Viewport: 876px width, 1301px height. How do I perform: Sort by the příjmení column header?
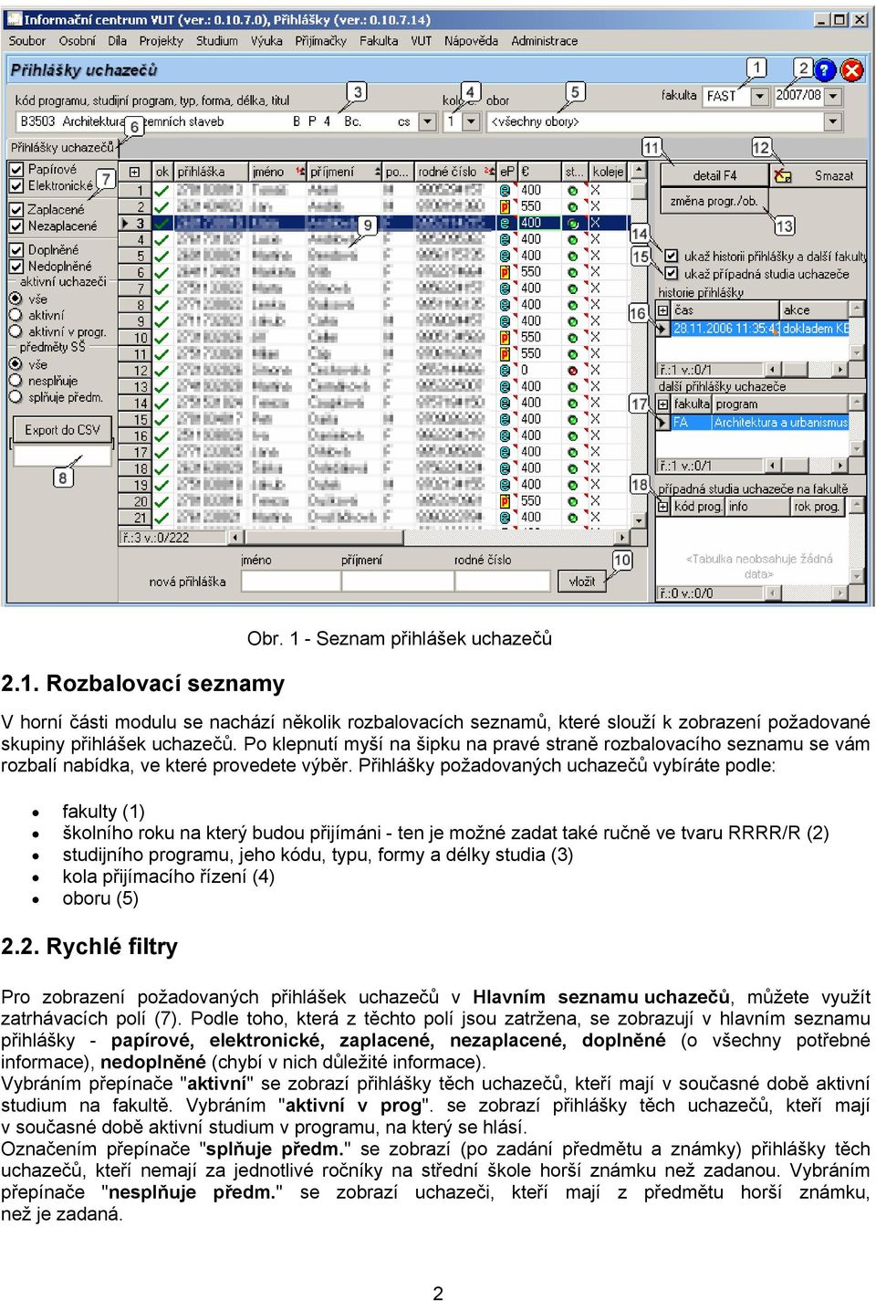(x=344, y=172)
